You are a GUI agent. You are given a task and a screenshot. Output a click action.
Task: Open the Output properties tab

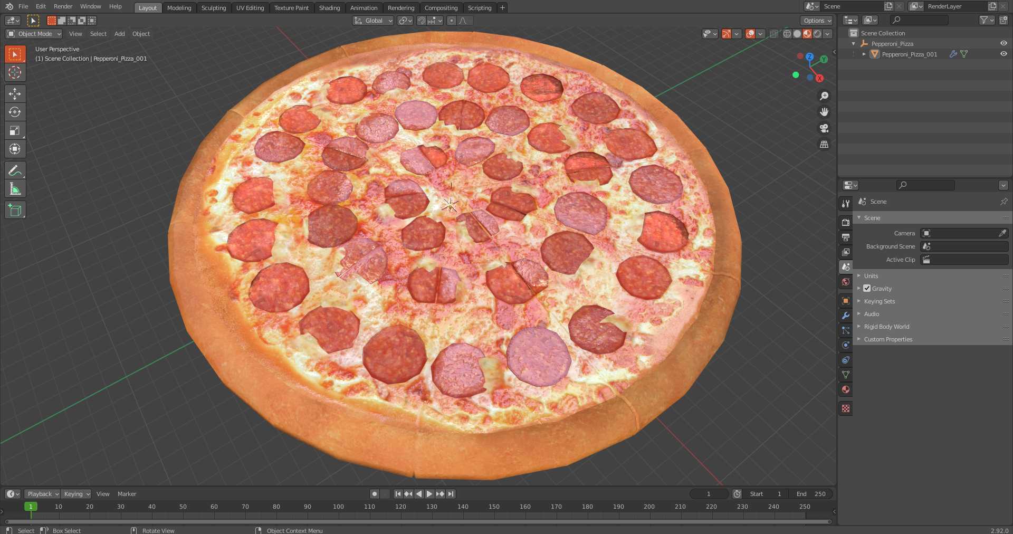coord(846,237)
